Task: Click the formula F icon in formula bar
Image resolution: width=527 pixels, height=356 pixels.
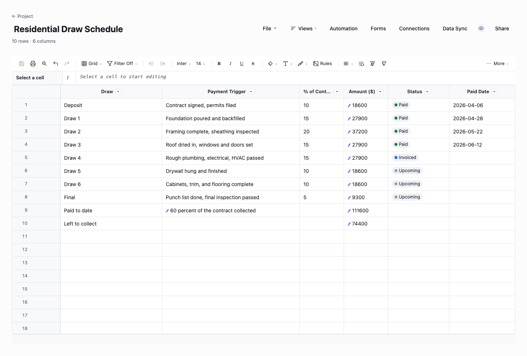Action: pyautogui.click(x=68, y=78)
